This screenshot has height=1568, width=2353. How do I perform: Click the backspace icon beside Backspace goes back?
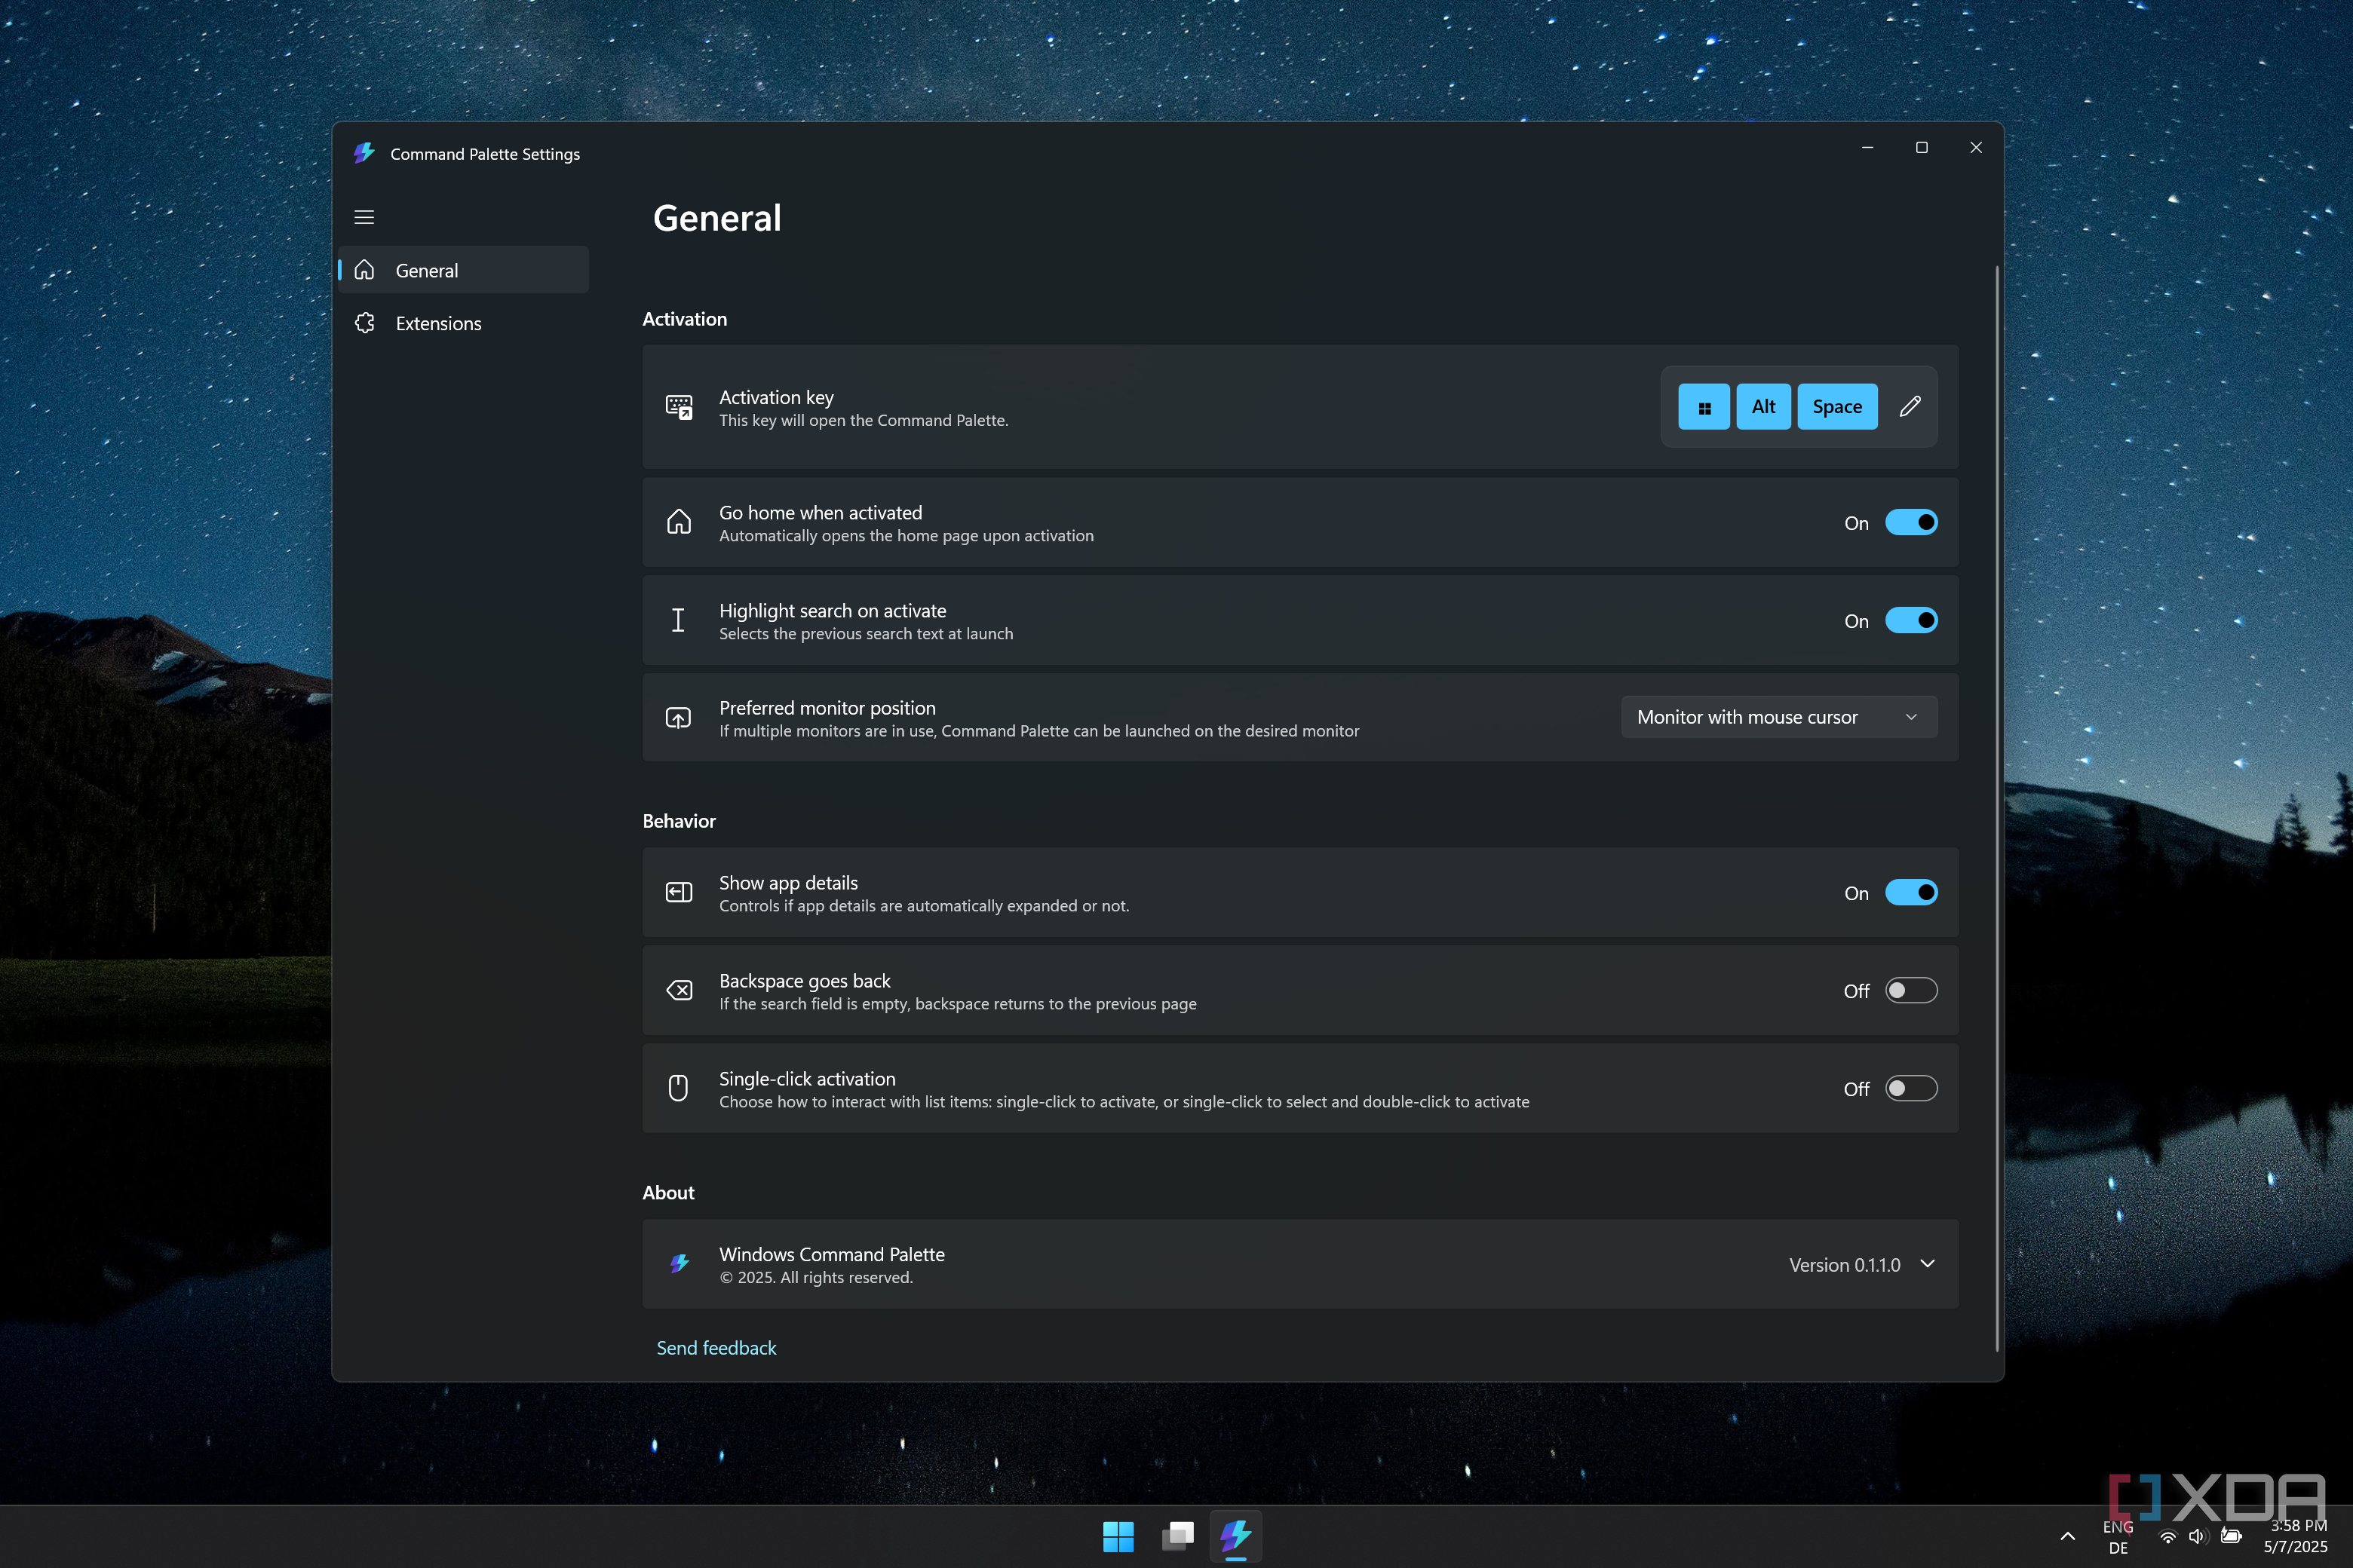678,990
